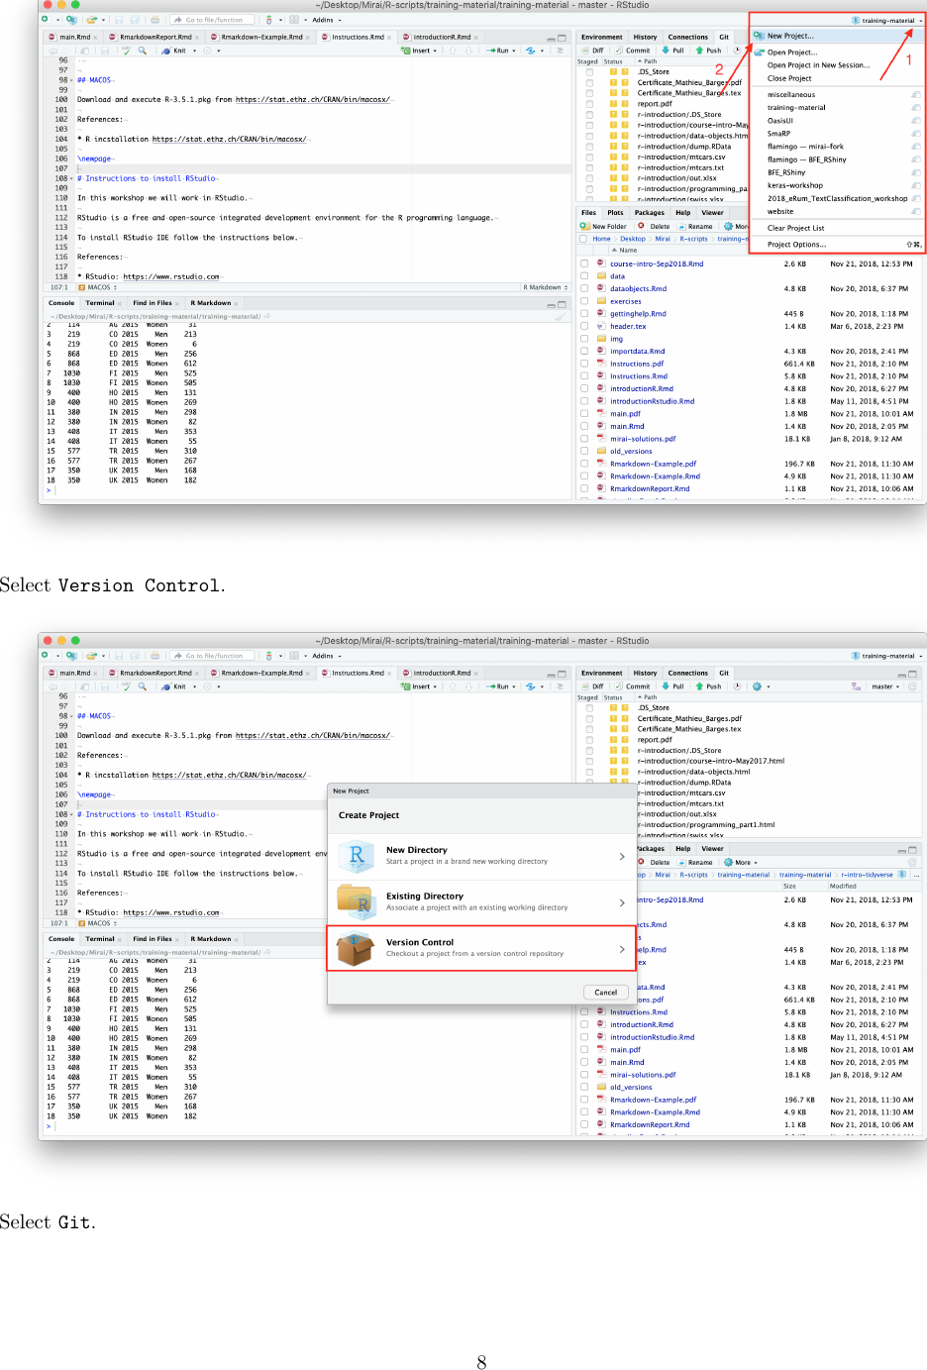Expand New Directory chevron in New Project dialog
The height and width of the screenshot is (1370, 927).
pos(621,856)
